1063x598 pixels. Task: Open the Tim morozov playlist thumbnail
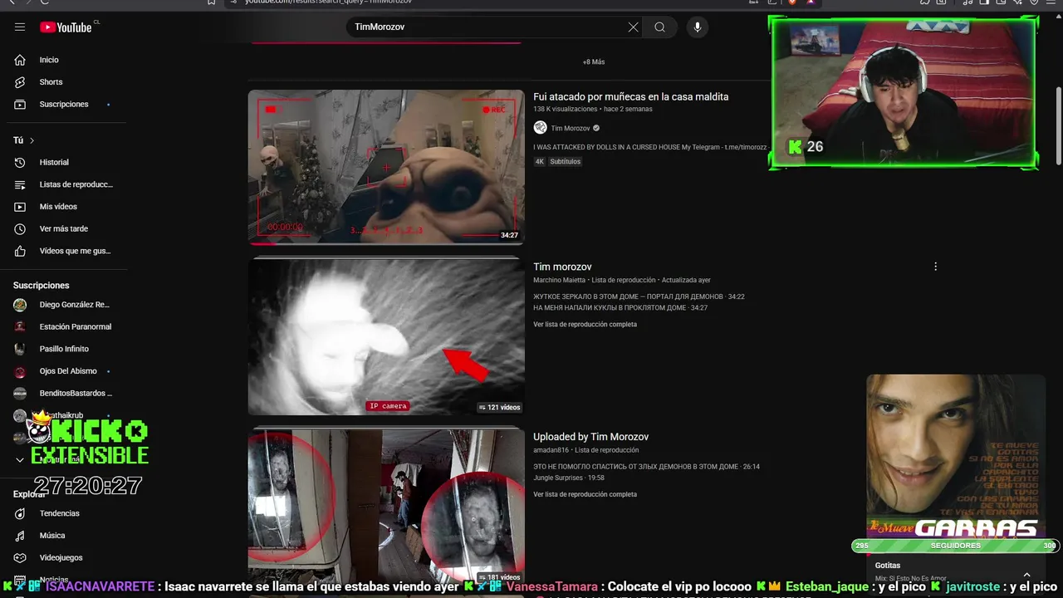[x=386, y=336]
